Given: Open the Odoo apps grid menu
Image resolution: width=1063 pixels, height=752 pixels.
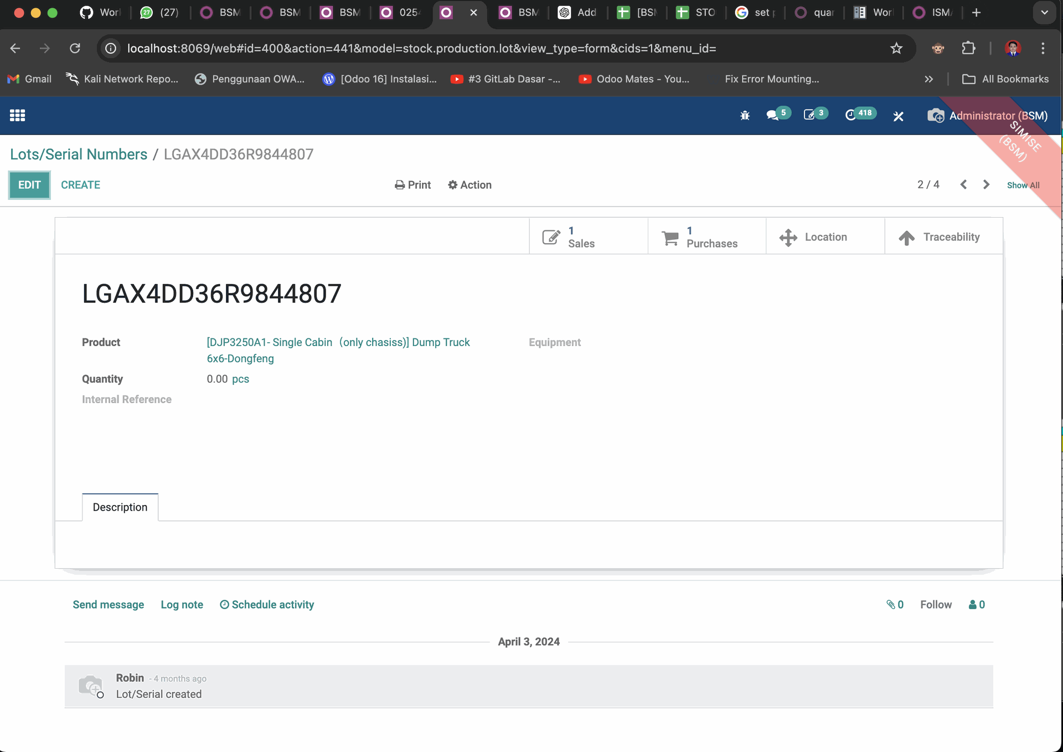Looking at the screenshot, I should click(x=17, y=115).
